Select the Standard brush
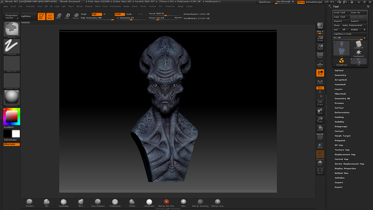The image size is (373, 210). (29, 203)
